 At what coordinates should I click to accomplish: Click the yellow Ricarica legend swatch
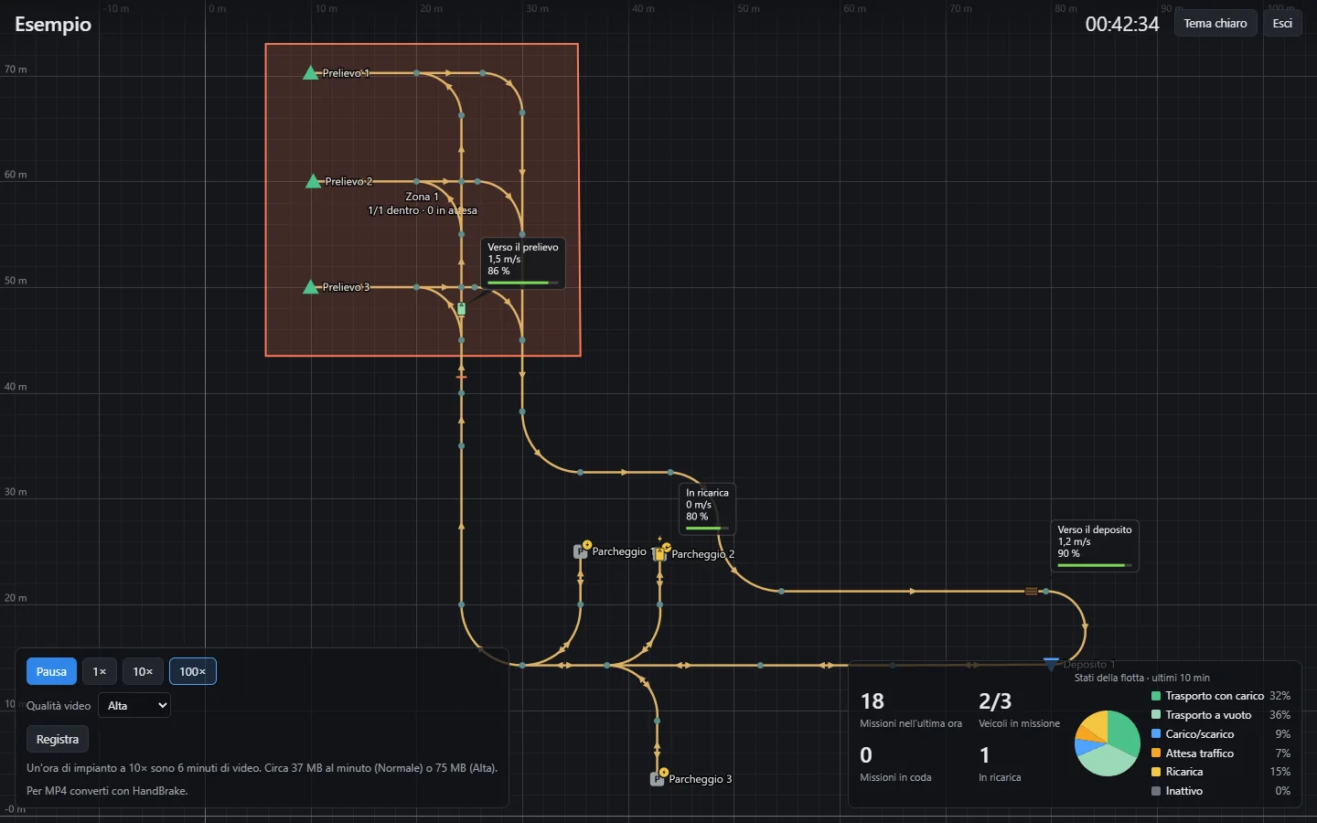click(1156, 772)
